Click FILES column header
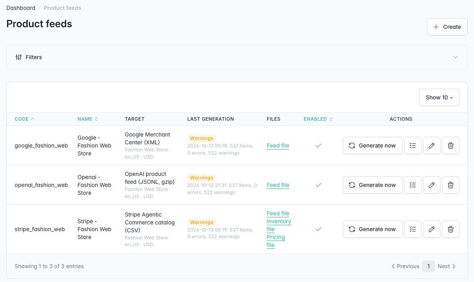This screenshot has width=474, height=282. point(274,119)
